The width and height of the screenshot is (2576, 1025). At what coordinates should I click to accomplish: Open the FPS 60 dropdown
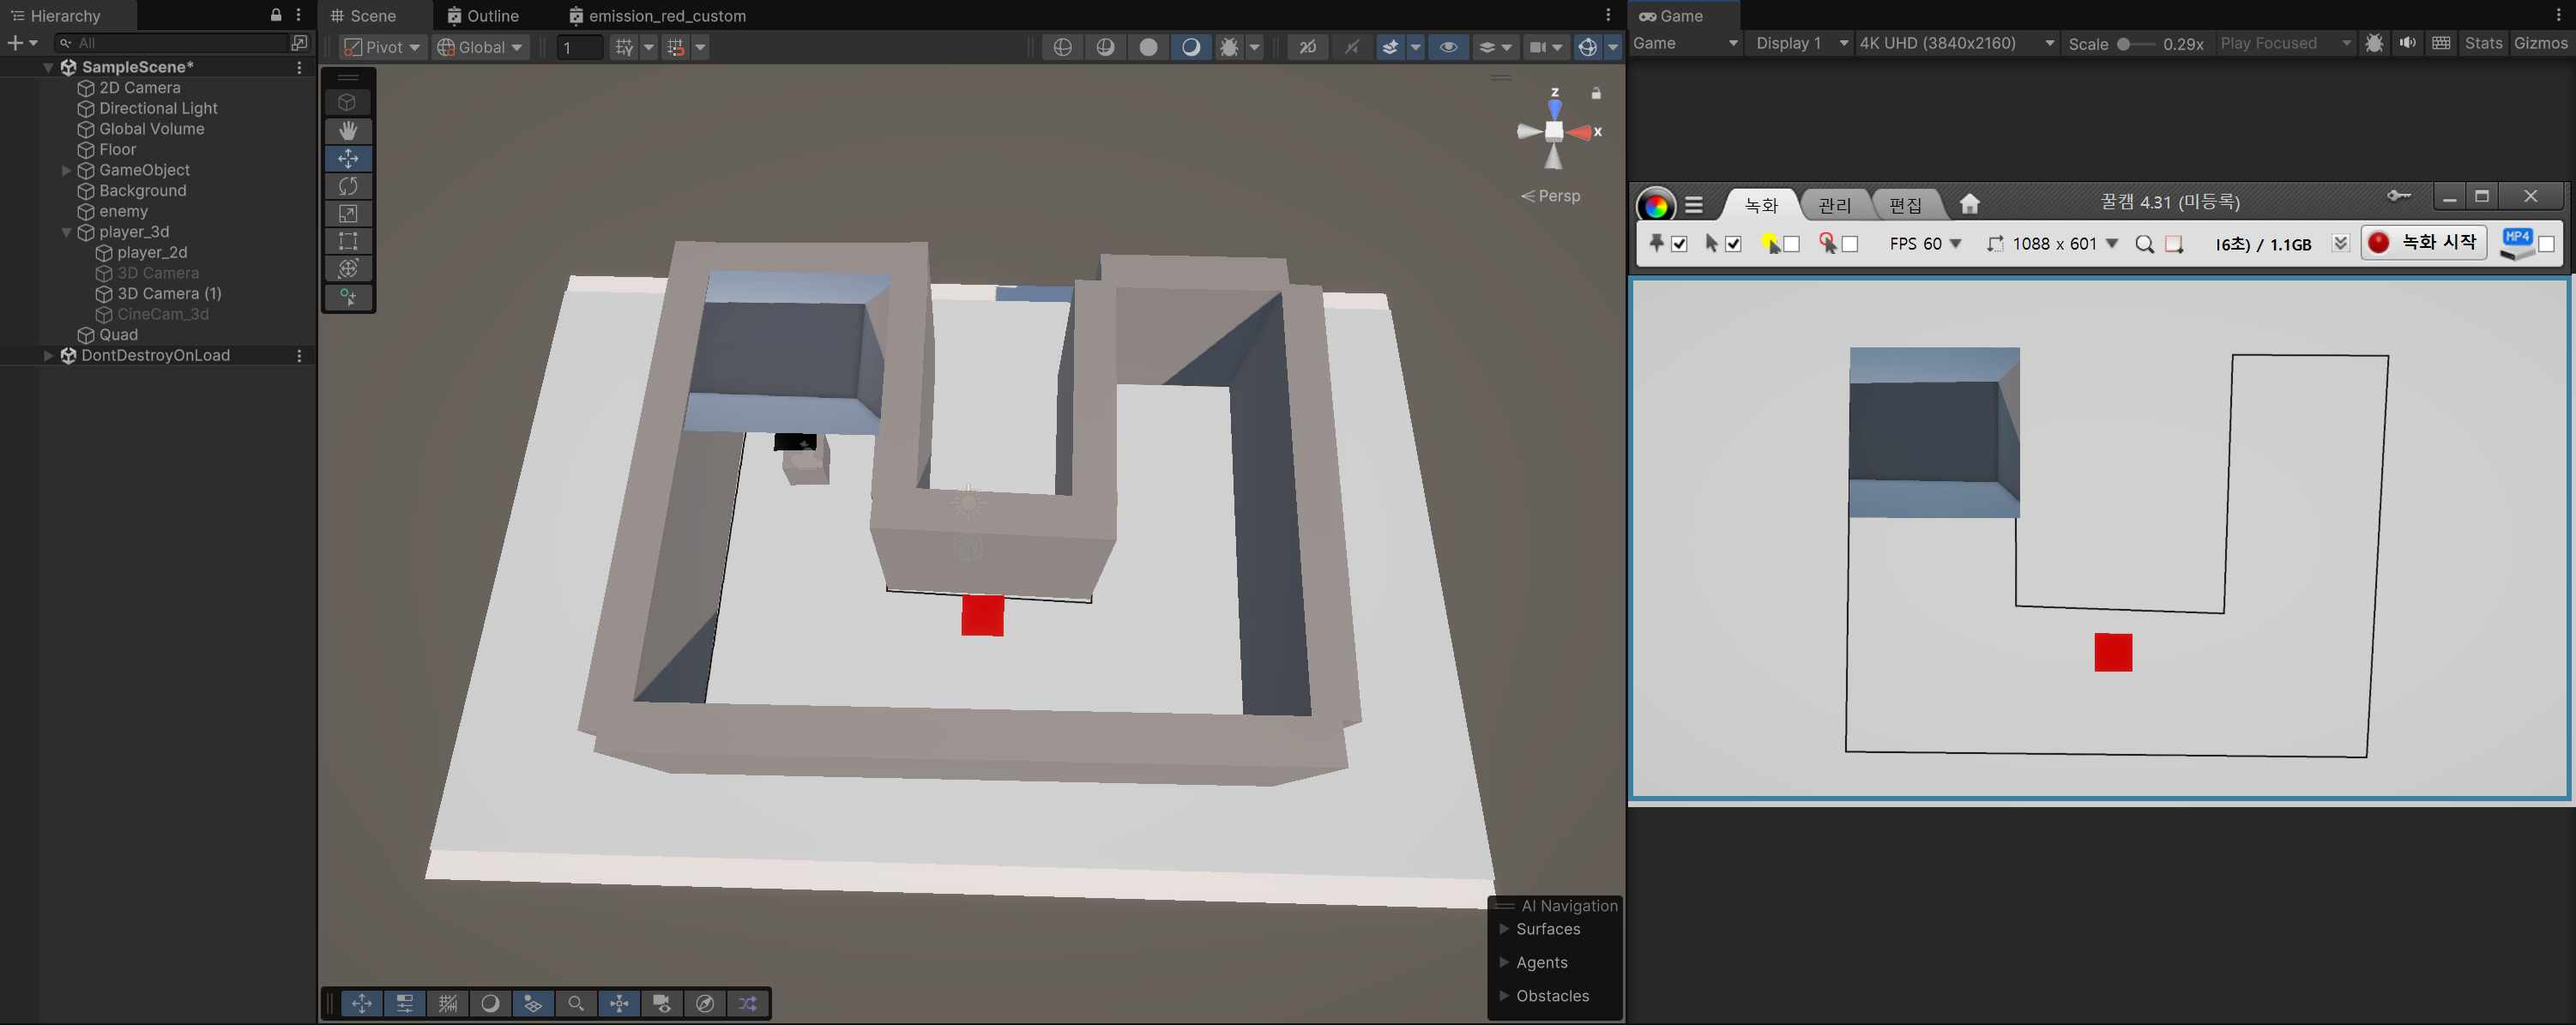[1926, 244]
